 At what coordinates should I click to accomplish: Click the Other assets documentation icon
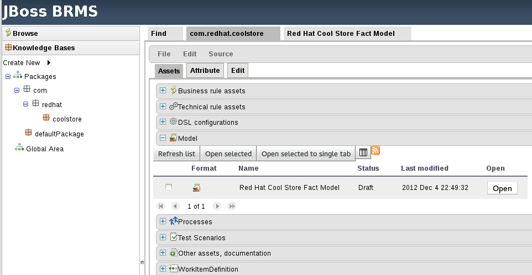tap(174, 252)
